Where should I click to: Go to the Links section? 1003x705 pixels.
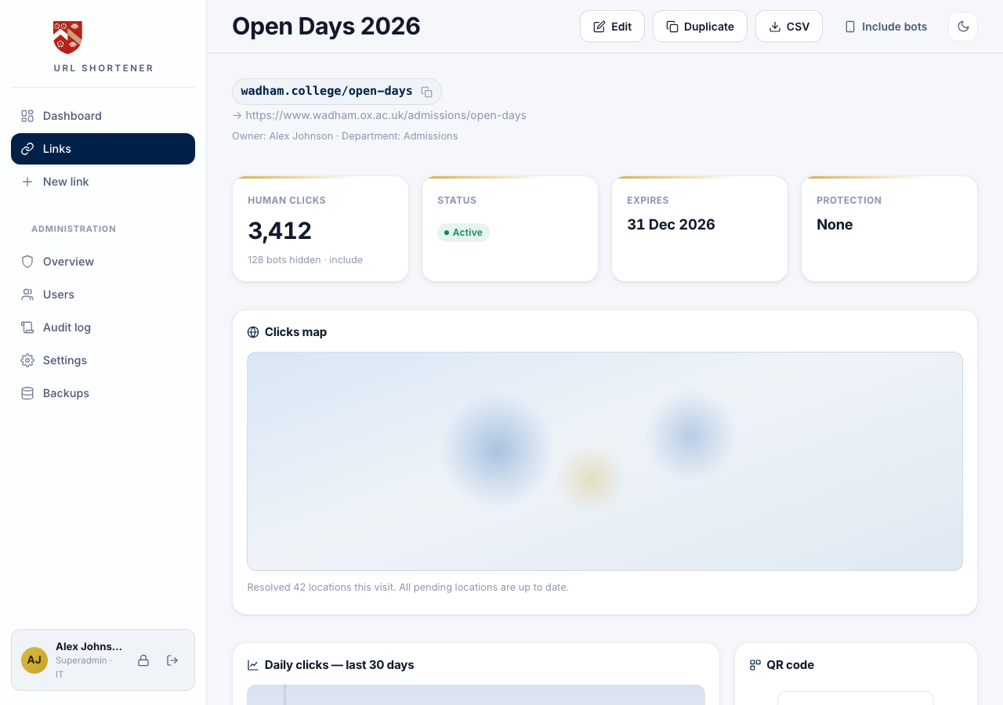pos(103,149)
